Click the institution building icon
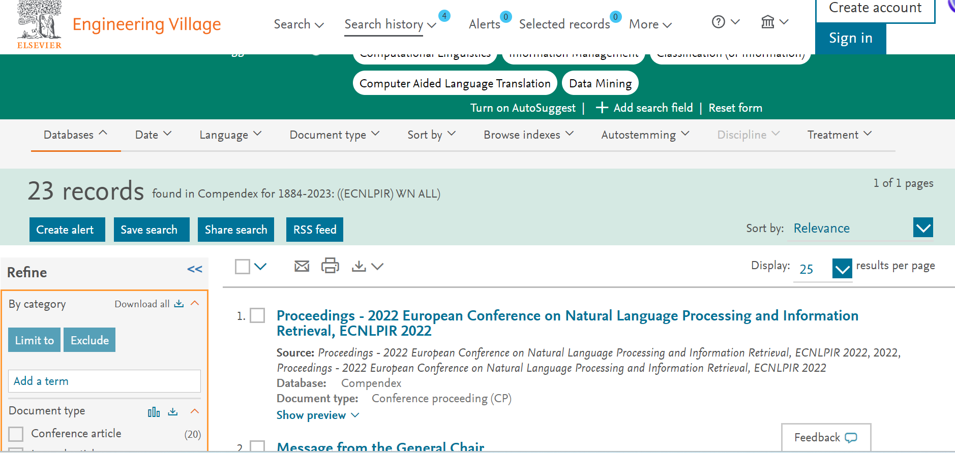The height and width of the screenshot is (453, 955). 767,22
